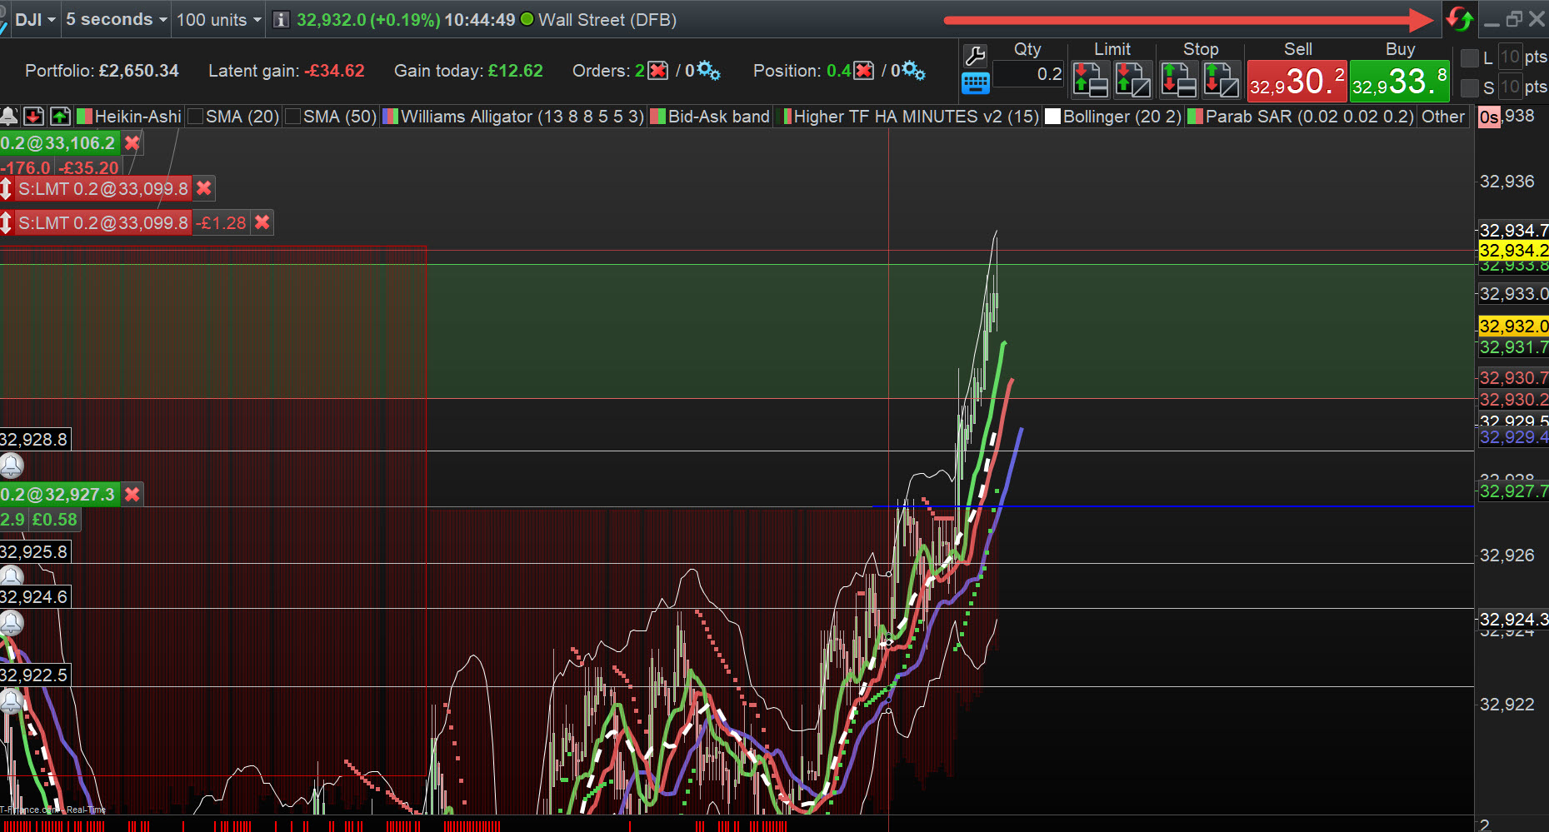Click the blue keyboard shortcuts icon
The width and height of the screenshot is (1549, 832).
(975, 83)
